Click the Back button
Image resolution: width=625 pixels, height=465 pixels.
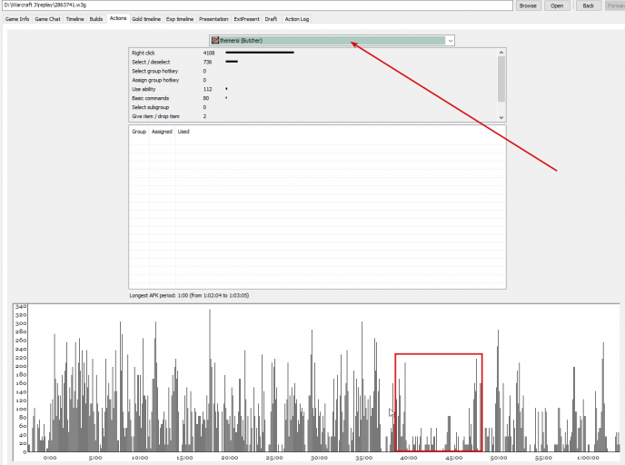[589, 5]
